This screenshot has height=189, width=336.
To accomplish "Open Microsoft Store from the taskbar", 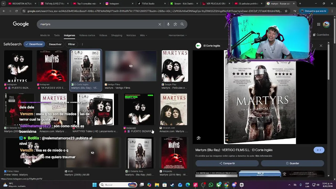I will [165, 185].
